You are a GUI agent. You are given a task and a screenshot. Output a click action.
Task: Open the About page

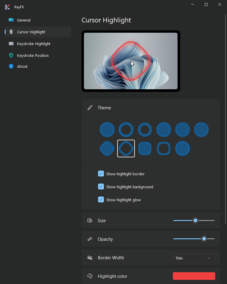[x=22, y=66]
